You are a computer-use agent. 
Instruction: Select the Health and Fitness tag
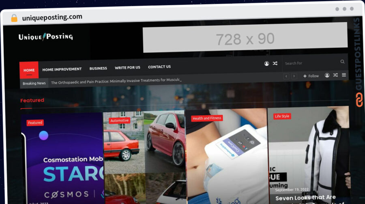[x=207, y=118]
